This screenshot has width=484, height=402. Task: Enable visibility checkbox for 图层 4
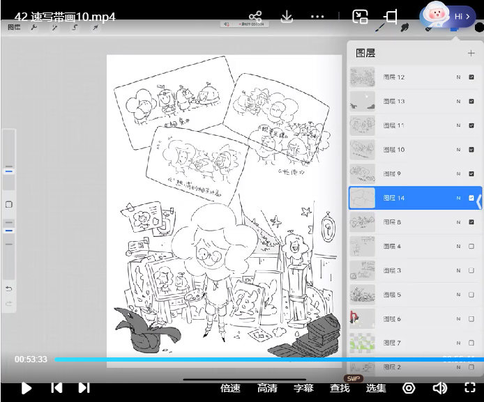471,246
